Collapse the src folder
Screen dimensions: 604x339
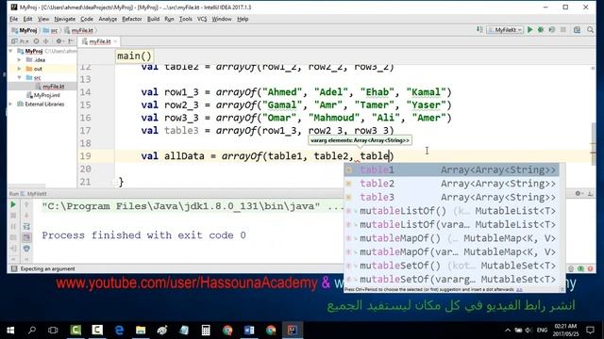[x=19, y=77]
